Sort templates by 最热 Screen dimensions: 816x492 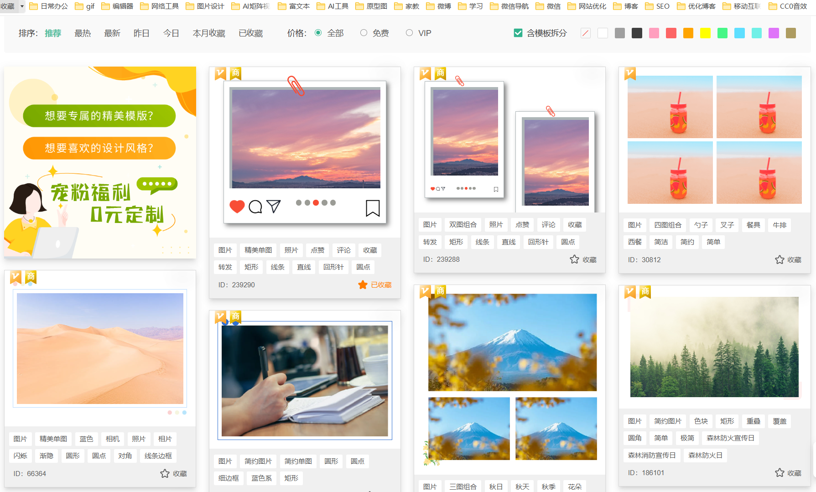coord(83,33)
